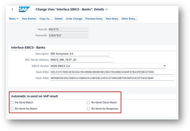Click the Automatic re-send on VoP result heading
This screenshot has height=131, width=190.
(x=34, y=96)
